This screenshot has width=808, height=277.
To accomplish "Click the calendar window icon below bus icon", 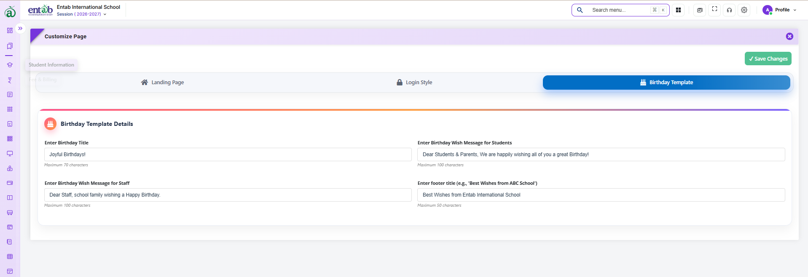I will tap(10, 227).
